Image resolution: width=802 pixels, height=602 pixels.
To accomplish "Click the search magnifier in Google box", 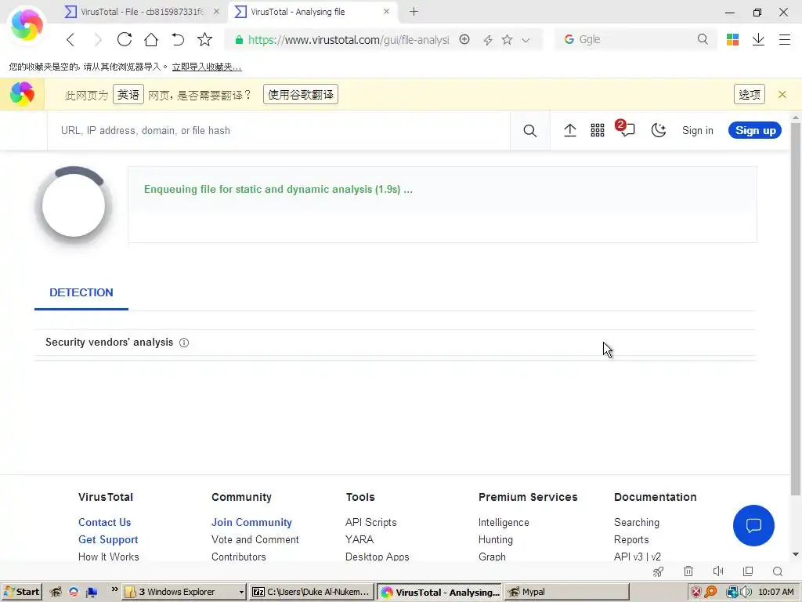I will click(x=703, y=39).
